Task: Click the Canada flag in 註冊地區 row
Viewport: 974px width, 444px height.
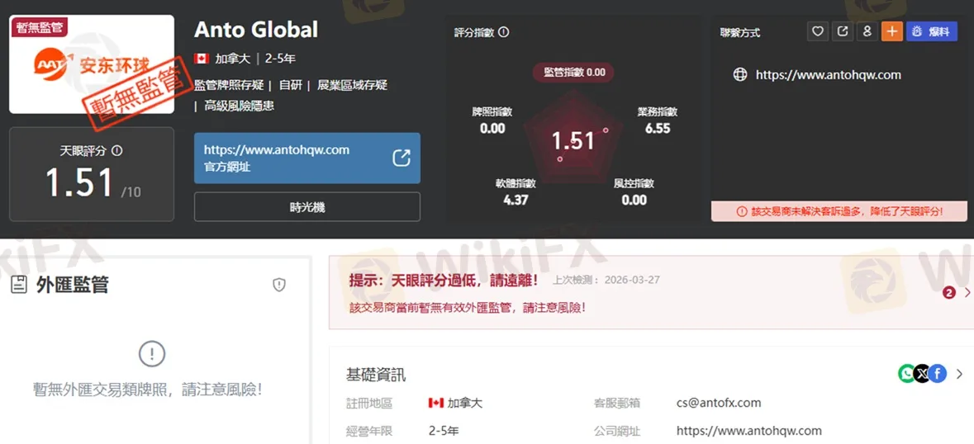Action: point(436,403)
